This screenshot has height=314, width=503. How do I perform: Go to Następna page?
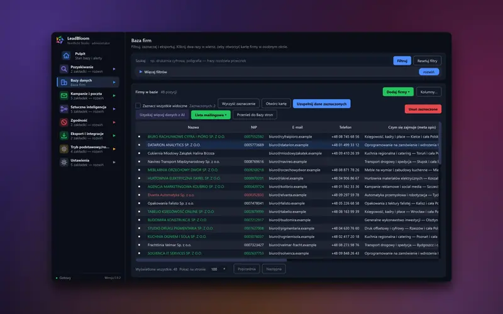click(x=274, y=269)
